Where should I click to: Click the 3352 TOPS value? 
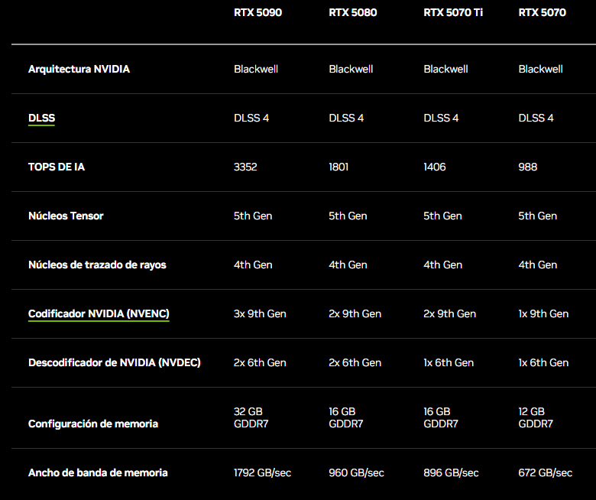pos(245,167)
